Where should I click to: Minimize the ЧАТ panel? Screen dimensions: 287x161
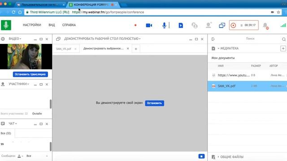click(x=35, y=124)
